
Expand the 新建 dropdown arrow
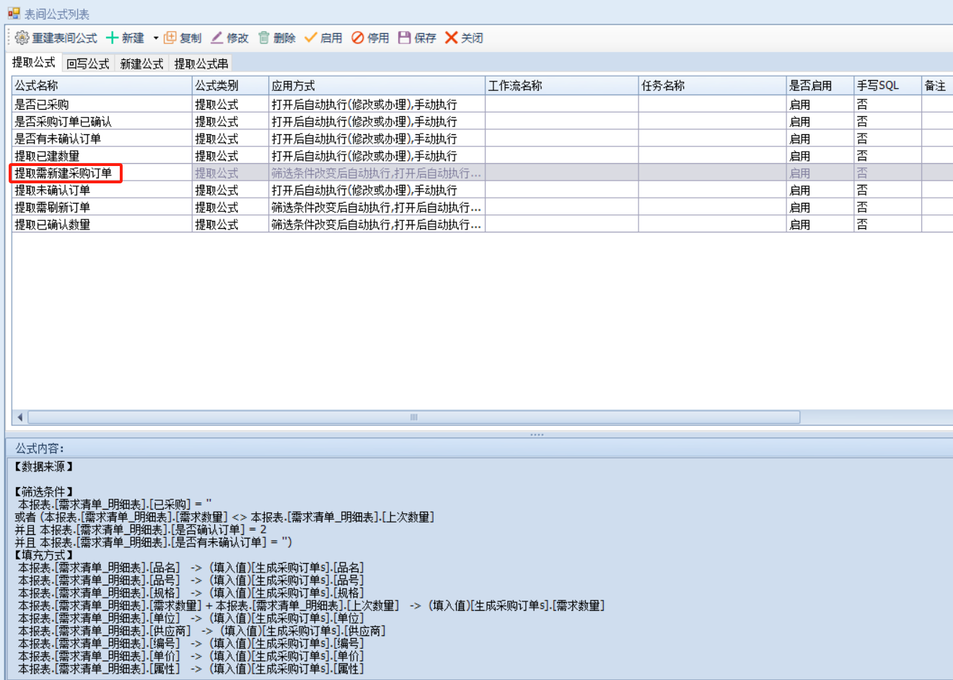pyautogui.click(x=156, y=38)
